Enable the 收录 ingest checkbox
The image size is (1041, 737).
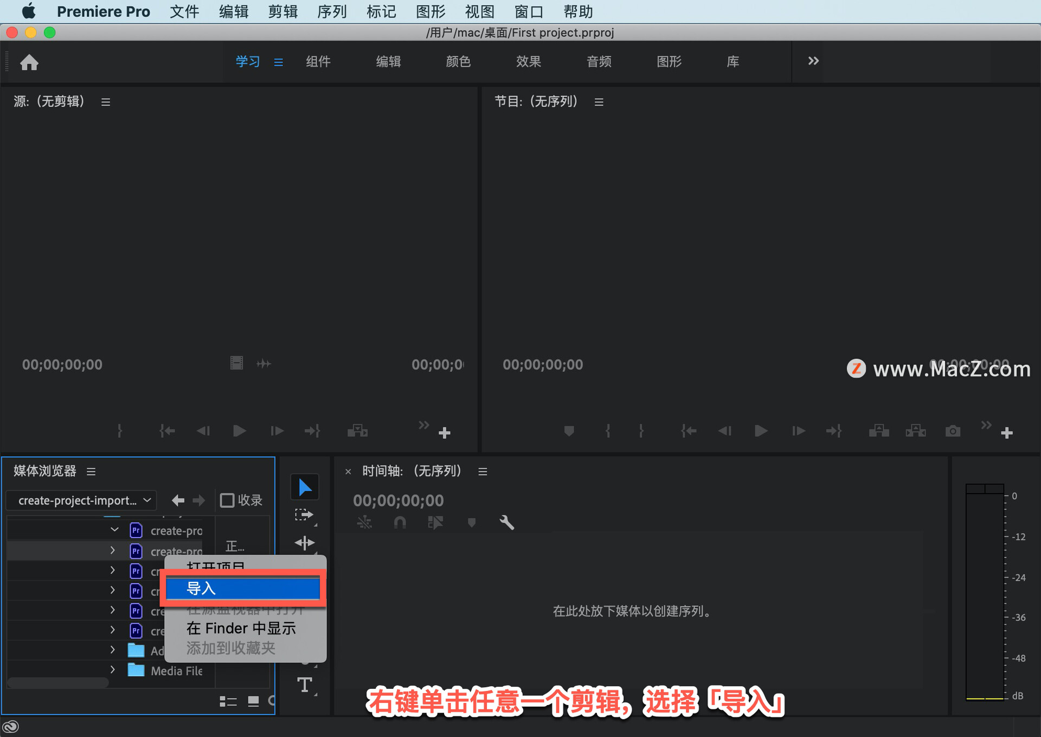click(227, 500)
